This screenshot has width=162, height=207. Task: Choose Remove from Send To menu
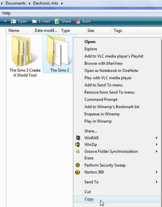coord(117,92)
